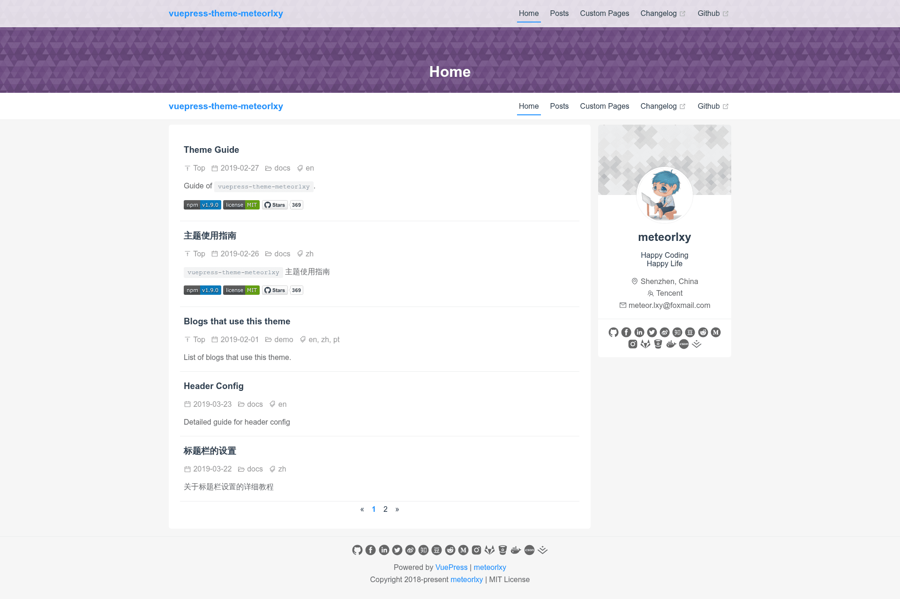Open Bitbucket icon in the profile card

tap(658, 344)
